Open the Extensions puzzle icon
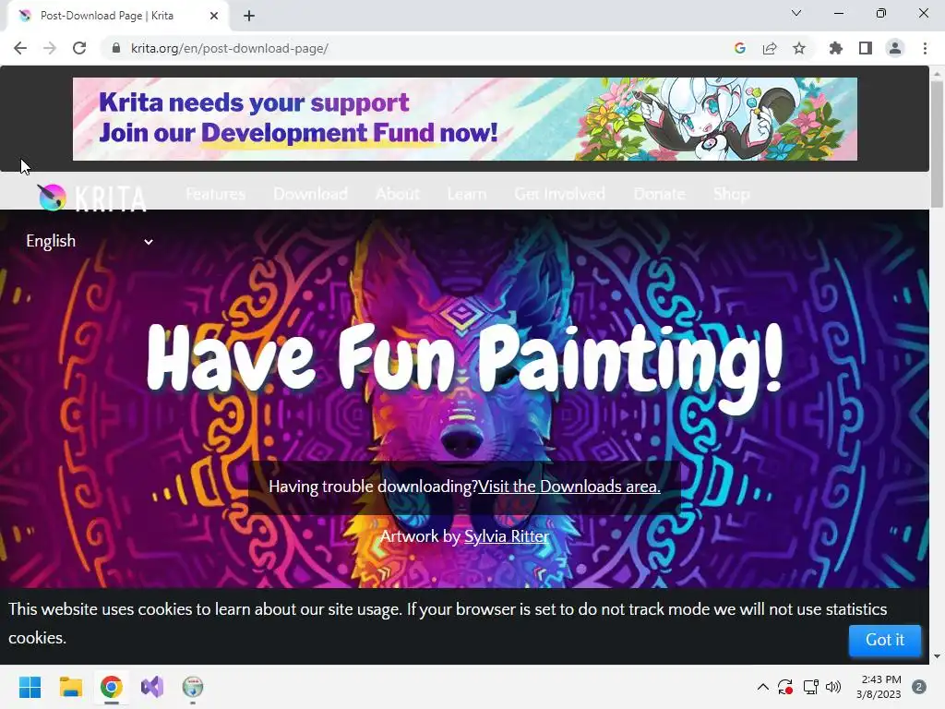The width and height of the screenshot is (945, 709). [836, 48]
